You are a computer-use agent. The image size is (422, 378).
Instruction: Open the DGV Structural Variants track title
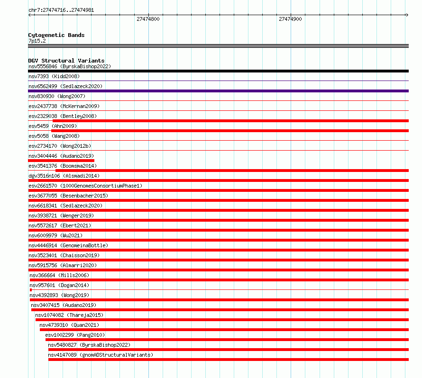tap(66, 61)
